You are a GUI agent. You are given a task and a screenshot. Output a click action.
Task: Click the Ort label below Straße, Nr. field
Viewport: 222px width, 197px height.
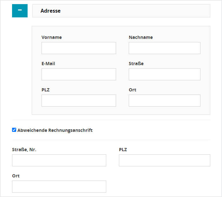[16, 176]
